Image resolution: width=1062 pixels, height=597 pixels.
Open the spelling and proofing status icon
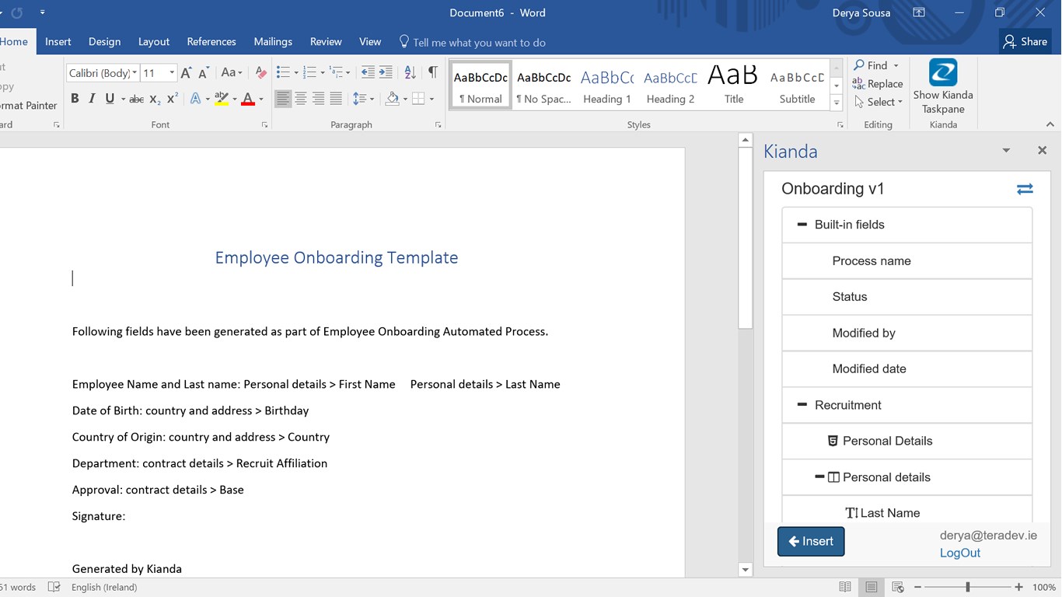tap(54, 587)
